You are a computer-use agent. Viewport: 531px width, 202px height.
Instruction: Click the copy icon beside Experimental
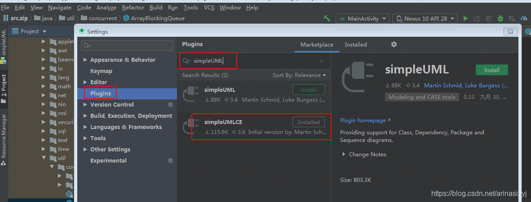[x=170, y=161]
